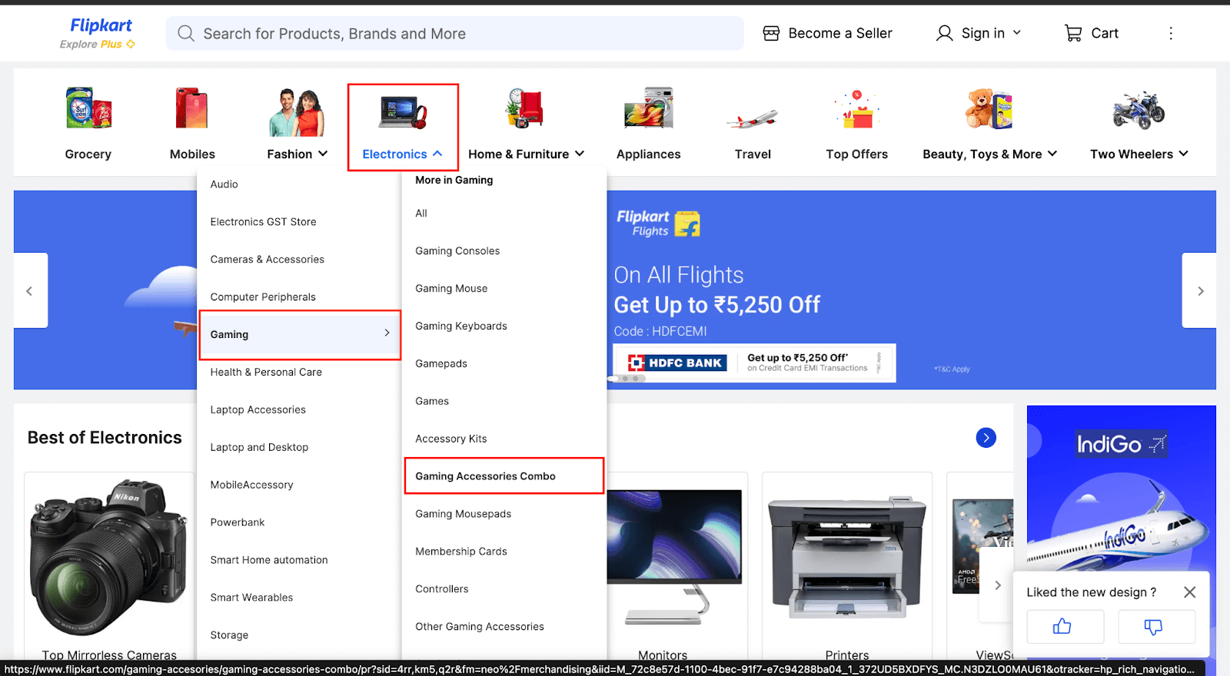Click the Grocery category icon

click(88, 108)
